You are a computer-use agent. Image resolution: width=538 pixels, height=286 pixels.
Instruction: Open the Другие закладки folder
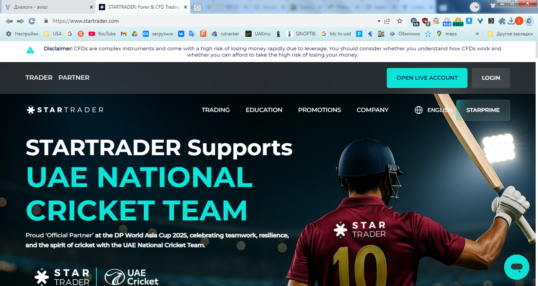pyautogui.click(x=510, y=34)
